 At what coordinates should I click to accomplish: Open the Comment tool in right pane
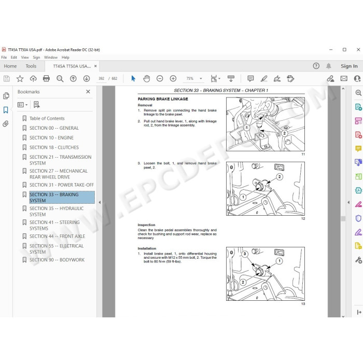[358, 148]
